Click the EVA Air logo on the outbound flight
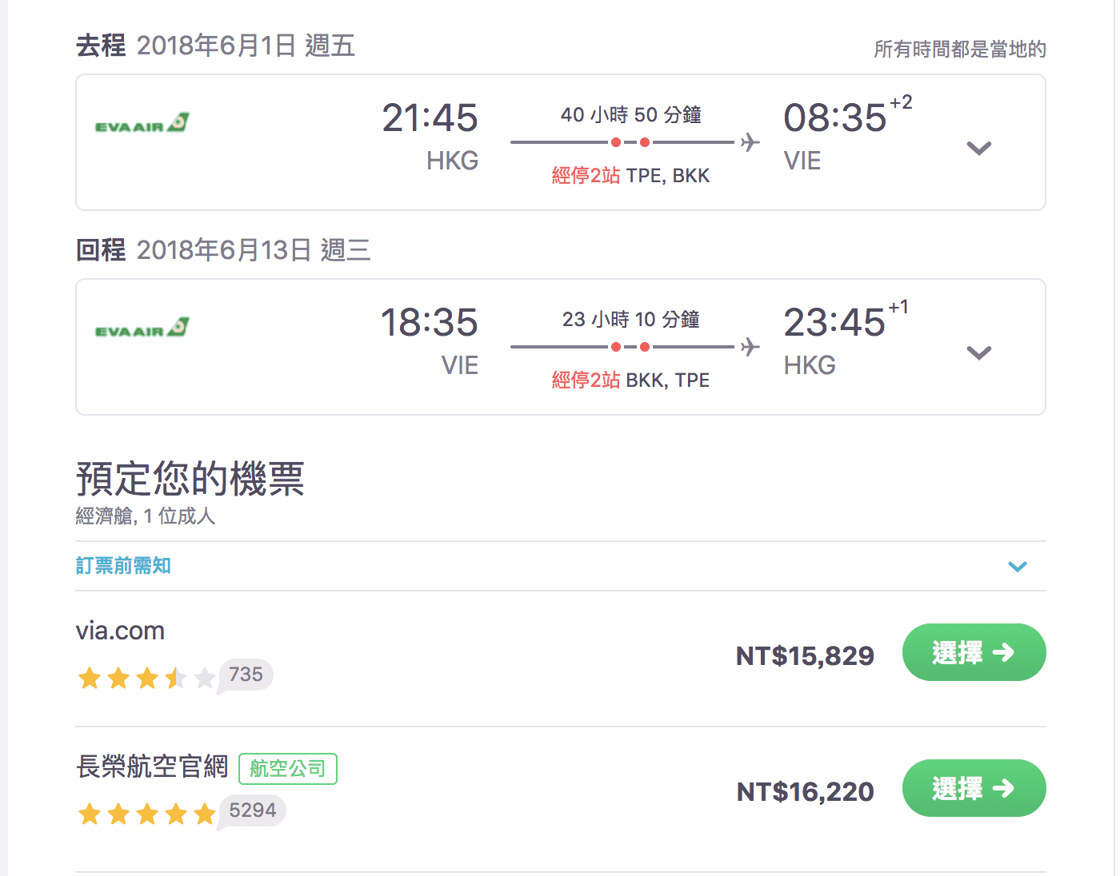The width and height of the screenshot is (1120, 876). pos(142,123)
